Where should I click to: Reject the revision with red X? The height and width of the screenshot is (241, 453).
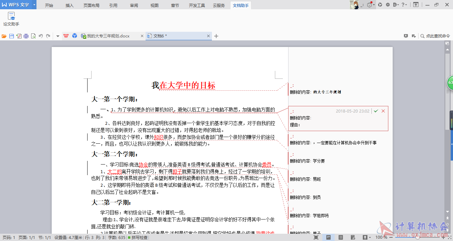(383, 111)
